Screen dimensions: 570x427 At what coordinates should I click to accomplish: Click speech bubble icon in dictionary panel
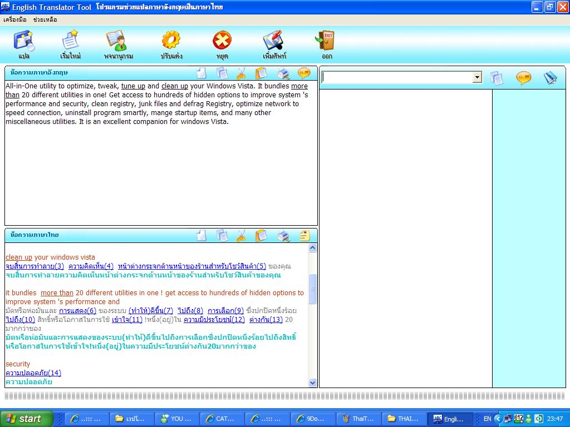pyautogui.click(x=523, y=78)
